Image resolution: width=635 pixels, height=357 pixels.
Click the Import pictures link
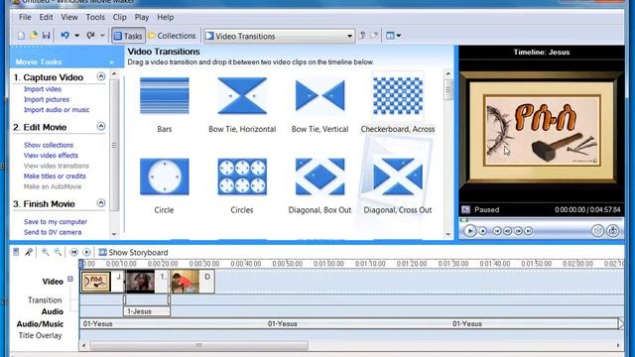click(x=47, y=99)
